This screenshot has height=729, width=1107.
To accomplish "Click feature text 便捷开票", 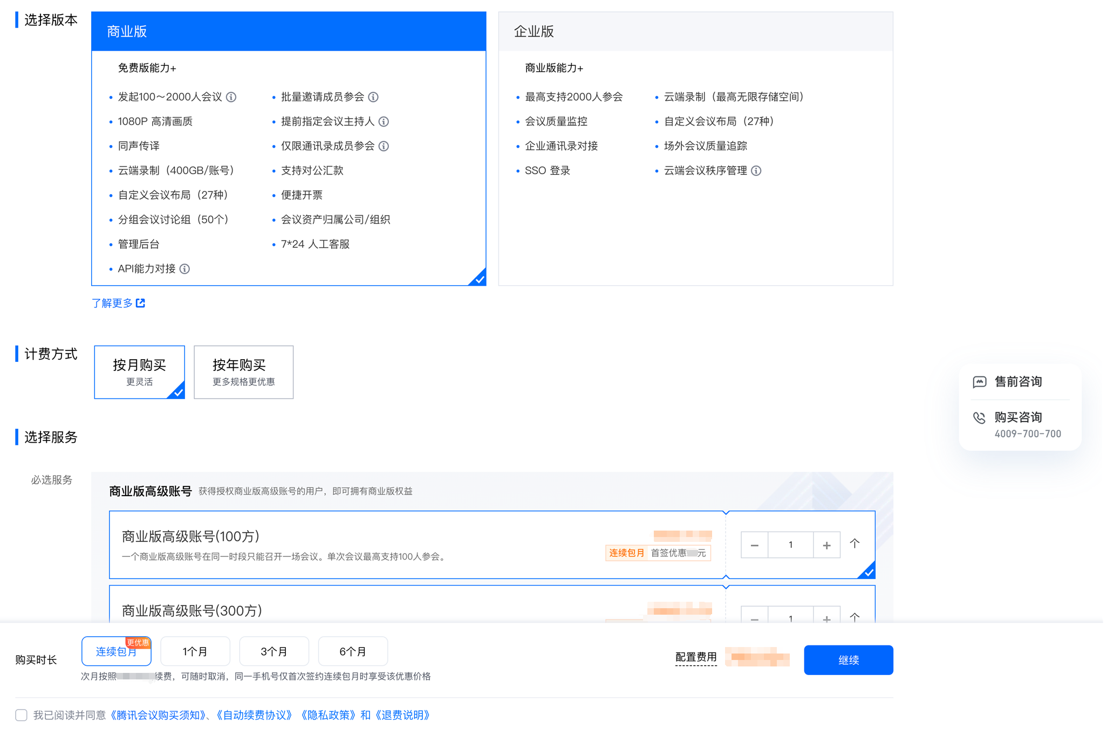I will [302, 195].
